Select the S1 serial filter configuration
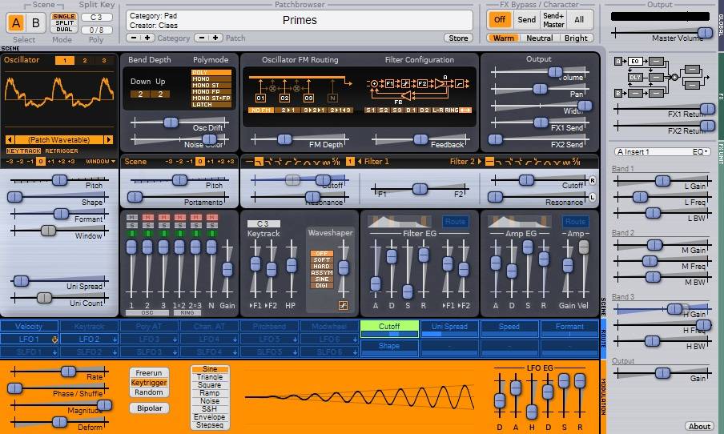Viewport: 724px width, 434px height. click(x=371, y=110)
